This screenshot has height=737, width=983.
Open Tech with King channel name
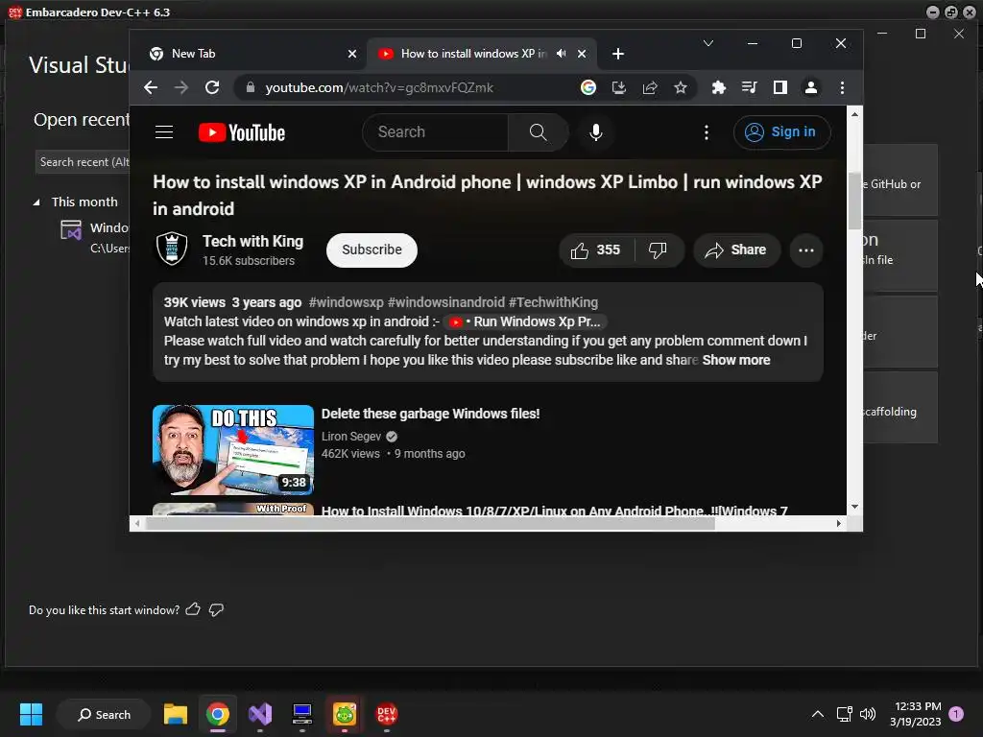pos(252,241)
